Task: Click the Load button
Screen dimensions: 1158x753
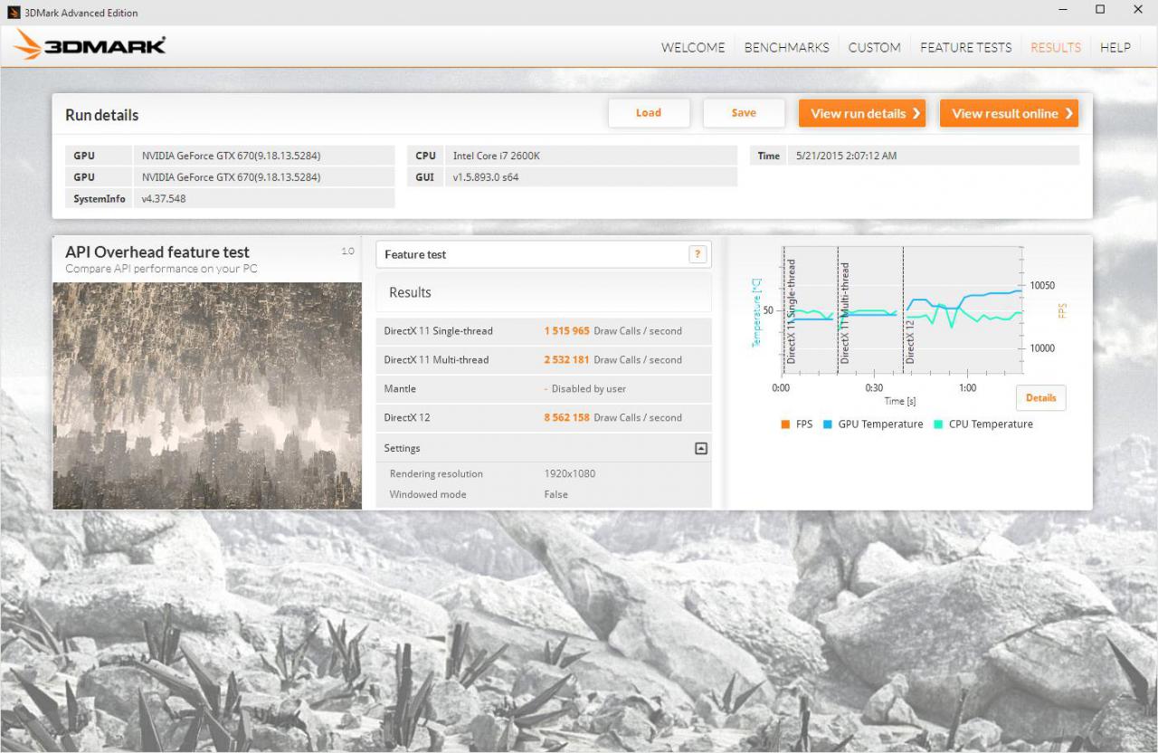Action: coord(649,113)
